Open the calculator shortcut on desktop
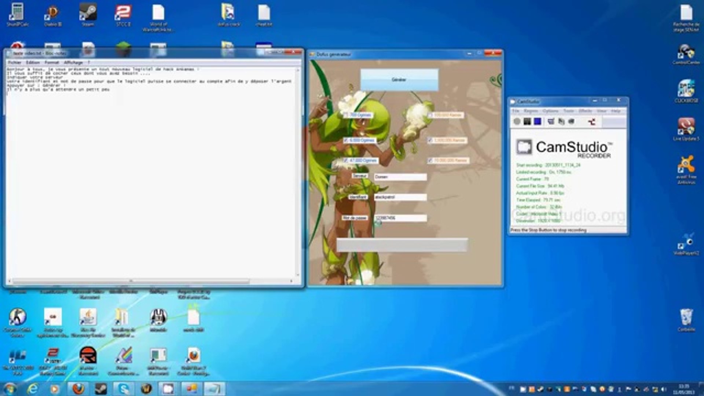The width and height of the screenshot is (704, 396). click(17, 15)
